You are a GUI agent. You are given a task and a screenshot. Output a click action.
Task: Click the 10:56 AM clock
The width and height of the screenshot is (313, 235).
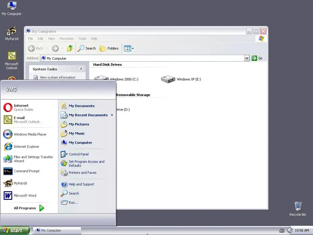tap(302, 230)
